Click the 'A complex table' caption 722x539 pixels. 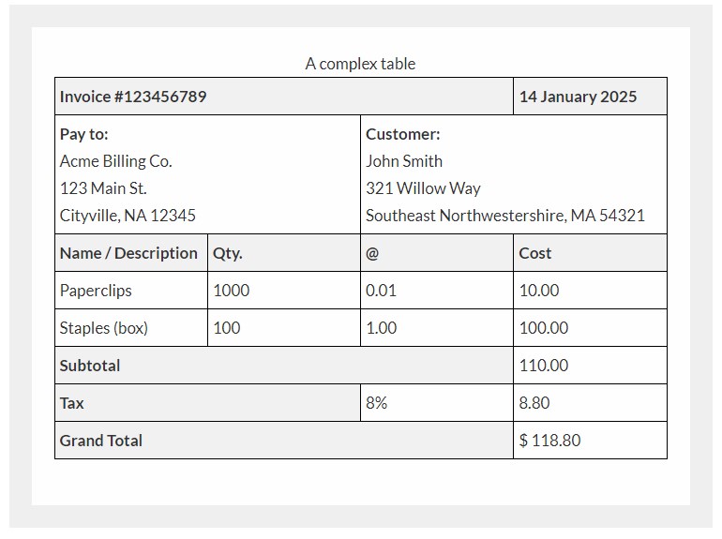360,64
